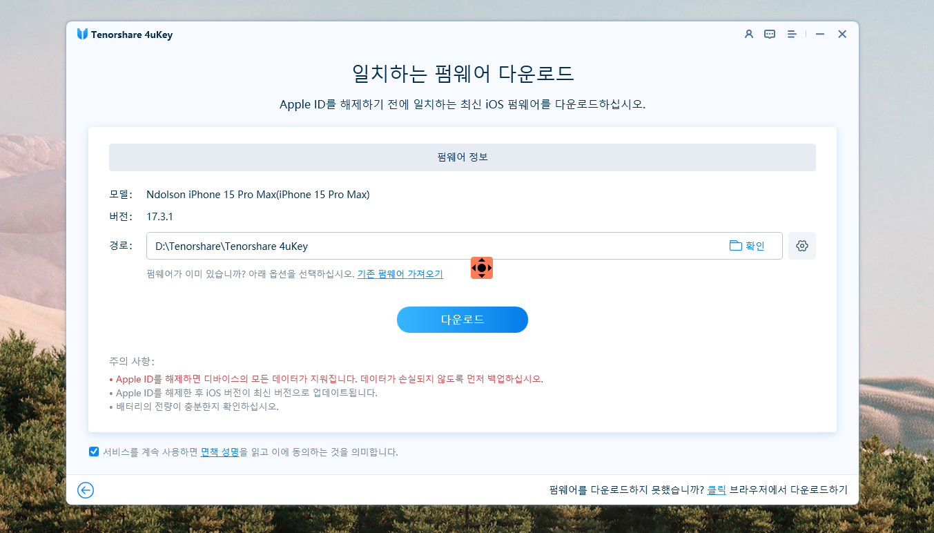934x533 pixels.
Task: Click the firmware path input field
Action: tap(464, 246)
